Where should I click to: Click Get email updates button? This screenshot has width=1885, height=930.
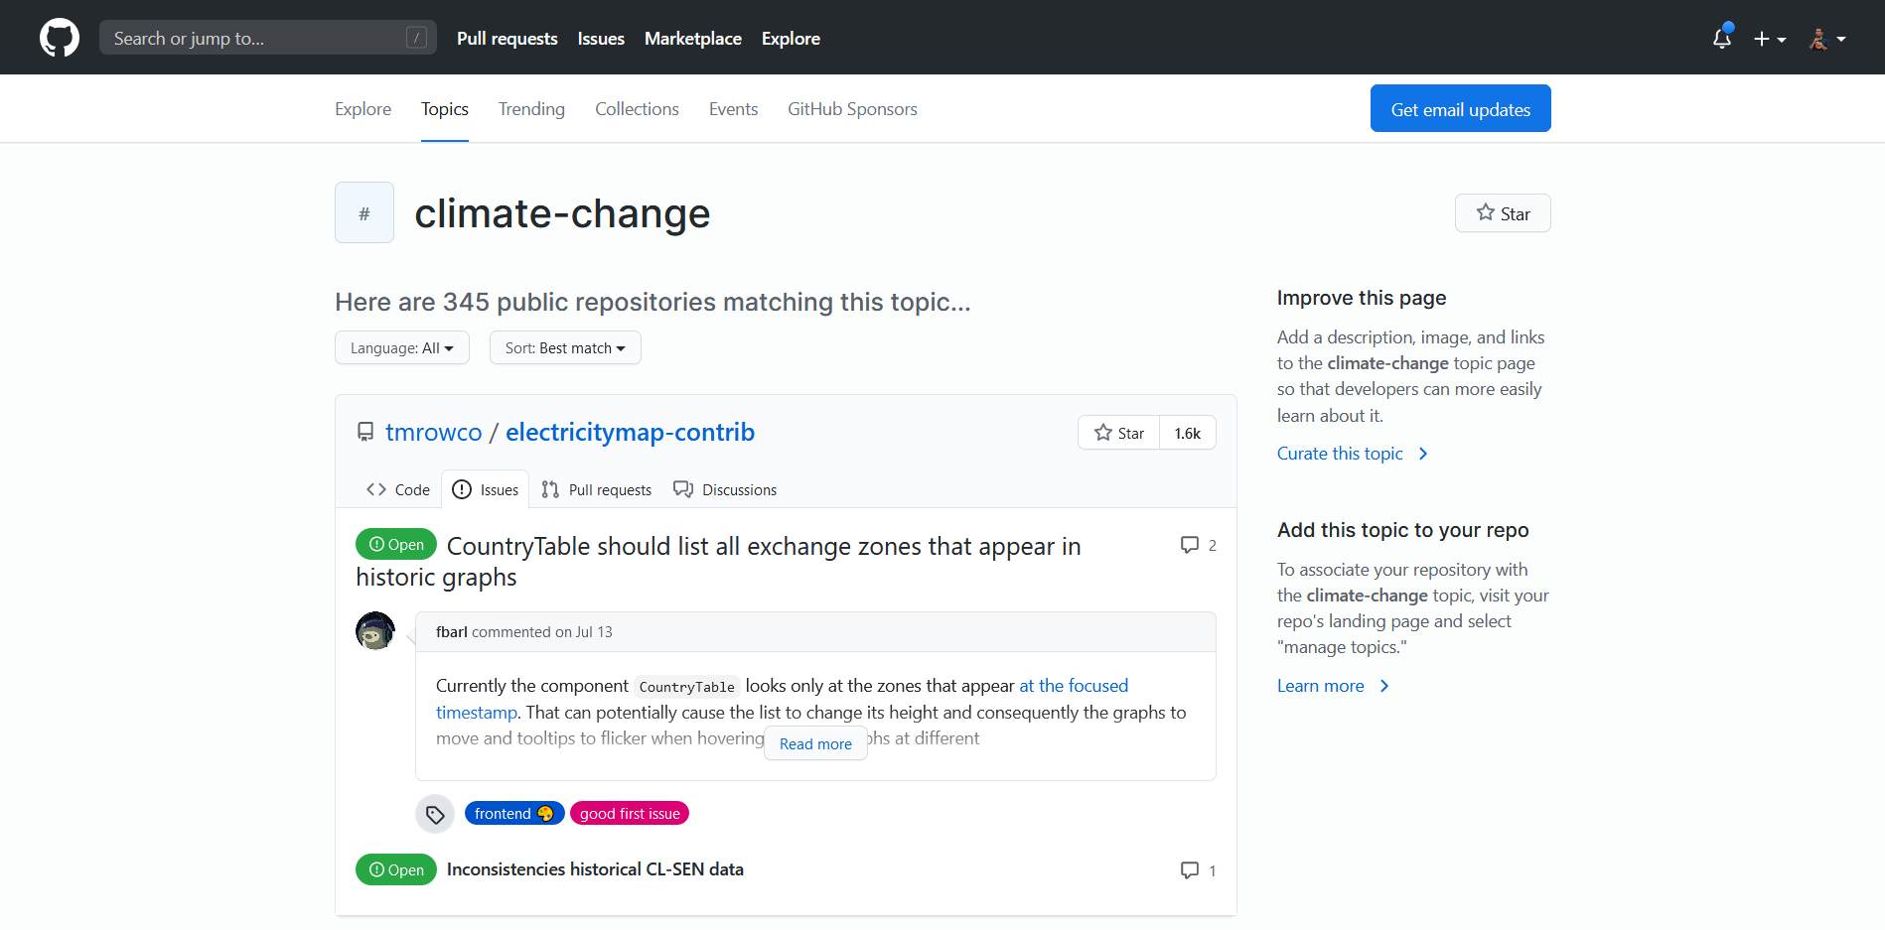[1460, 108]
